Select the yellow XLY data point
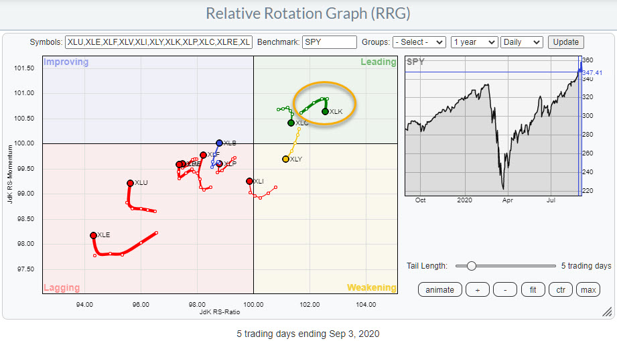 pos(285,159)
